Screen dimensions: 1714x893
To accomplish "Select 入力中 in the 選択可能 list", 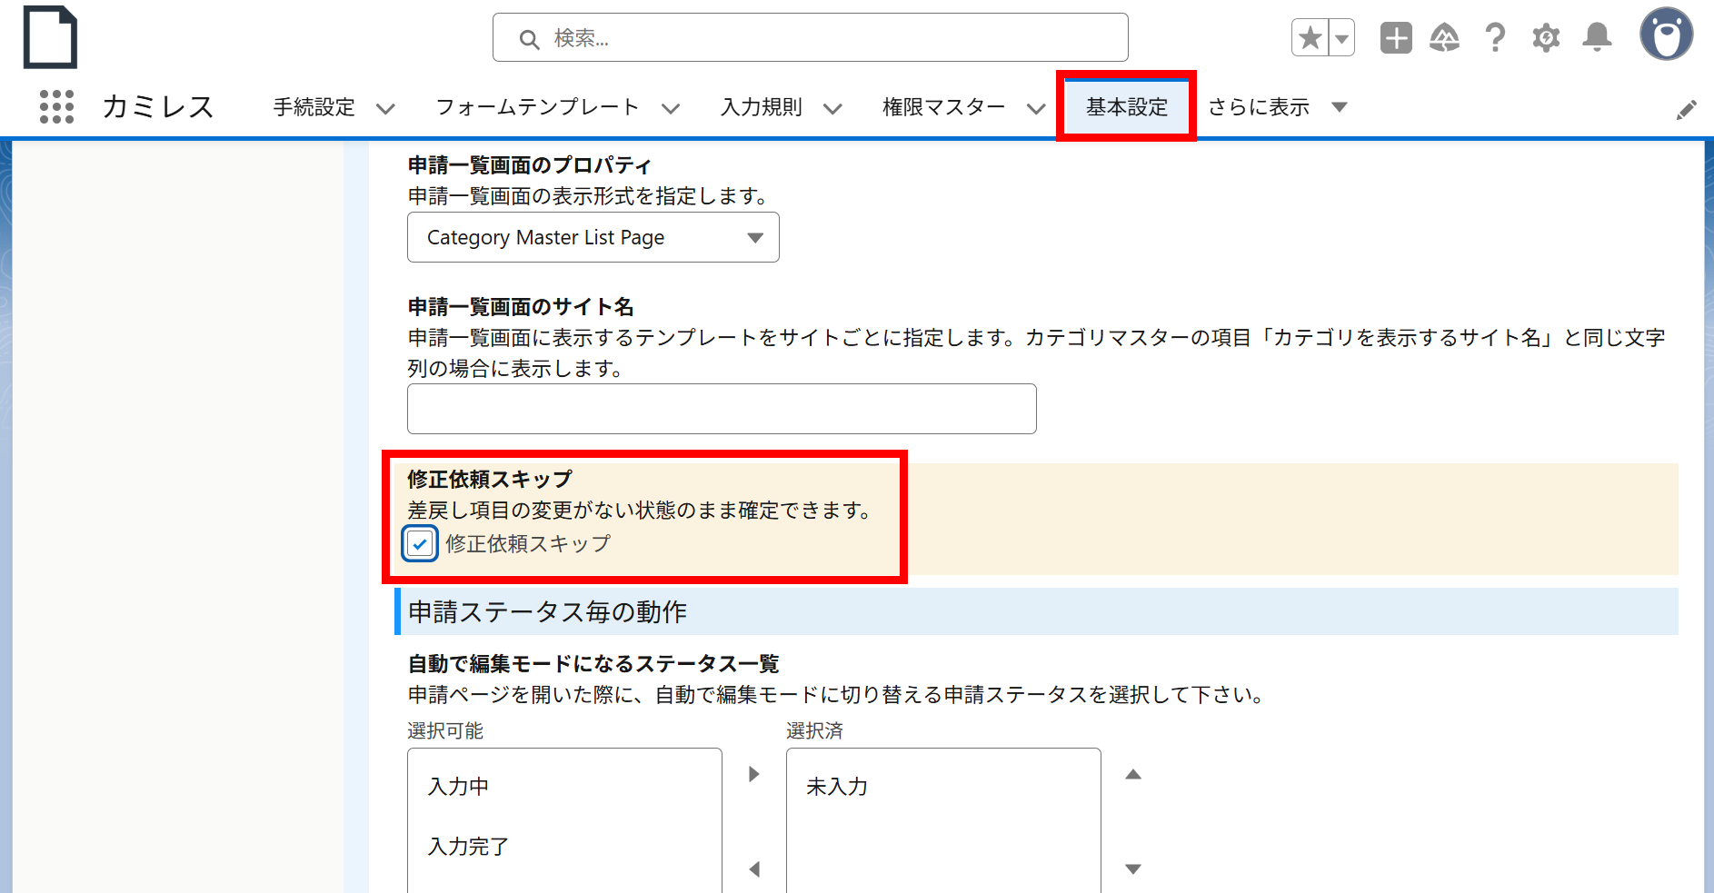I will point(564,787).
